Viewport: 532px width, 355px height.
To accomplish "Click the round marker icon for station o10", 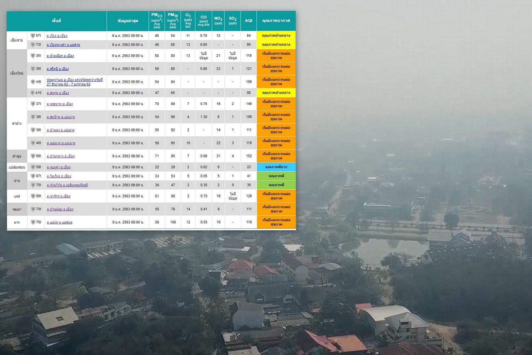I will coord(33,93).
